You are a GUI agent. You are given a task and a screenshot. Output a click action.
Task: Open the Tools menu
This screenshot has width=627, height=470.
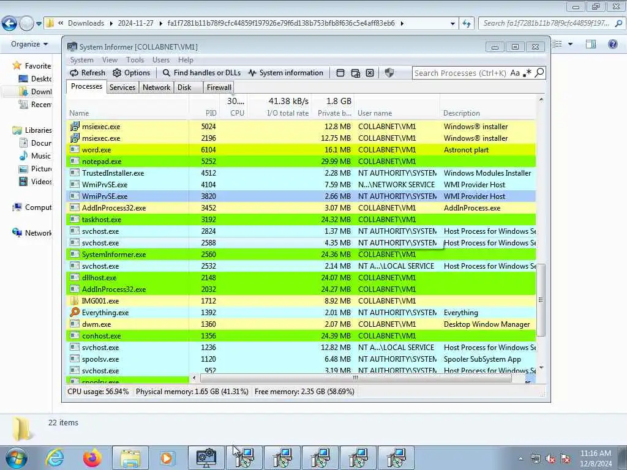(x=135, y=60)
